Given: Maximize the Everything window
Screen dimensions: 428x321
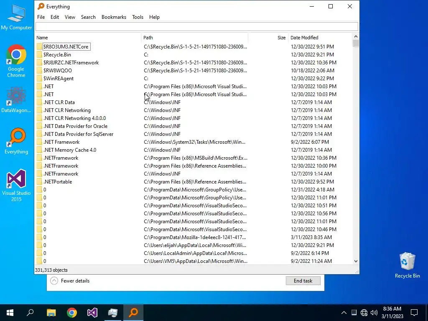Looking at the screenshot, I should coord(331,6).
